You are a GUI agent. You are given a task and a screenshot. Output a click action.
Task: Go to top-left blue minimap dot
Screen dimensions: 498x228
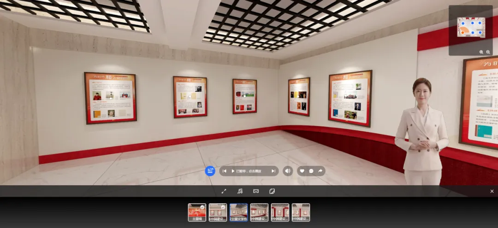pos(463,23)
